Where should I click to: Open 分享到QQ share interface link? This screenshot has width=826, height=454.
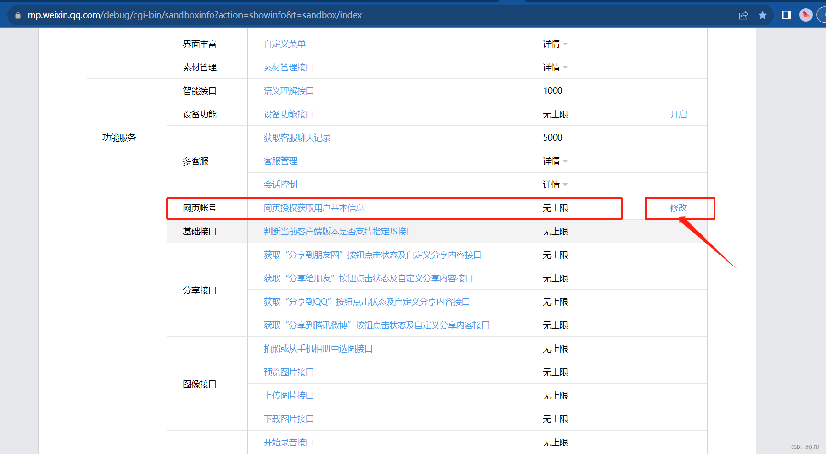pos(367,302)
